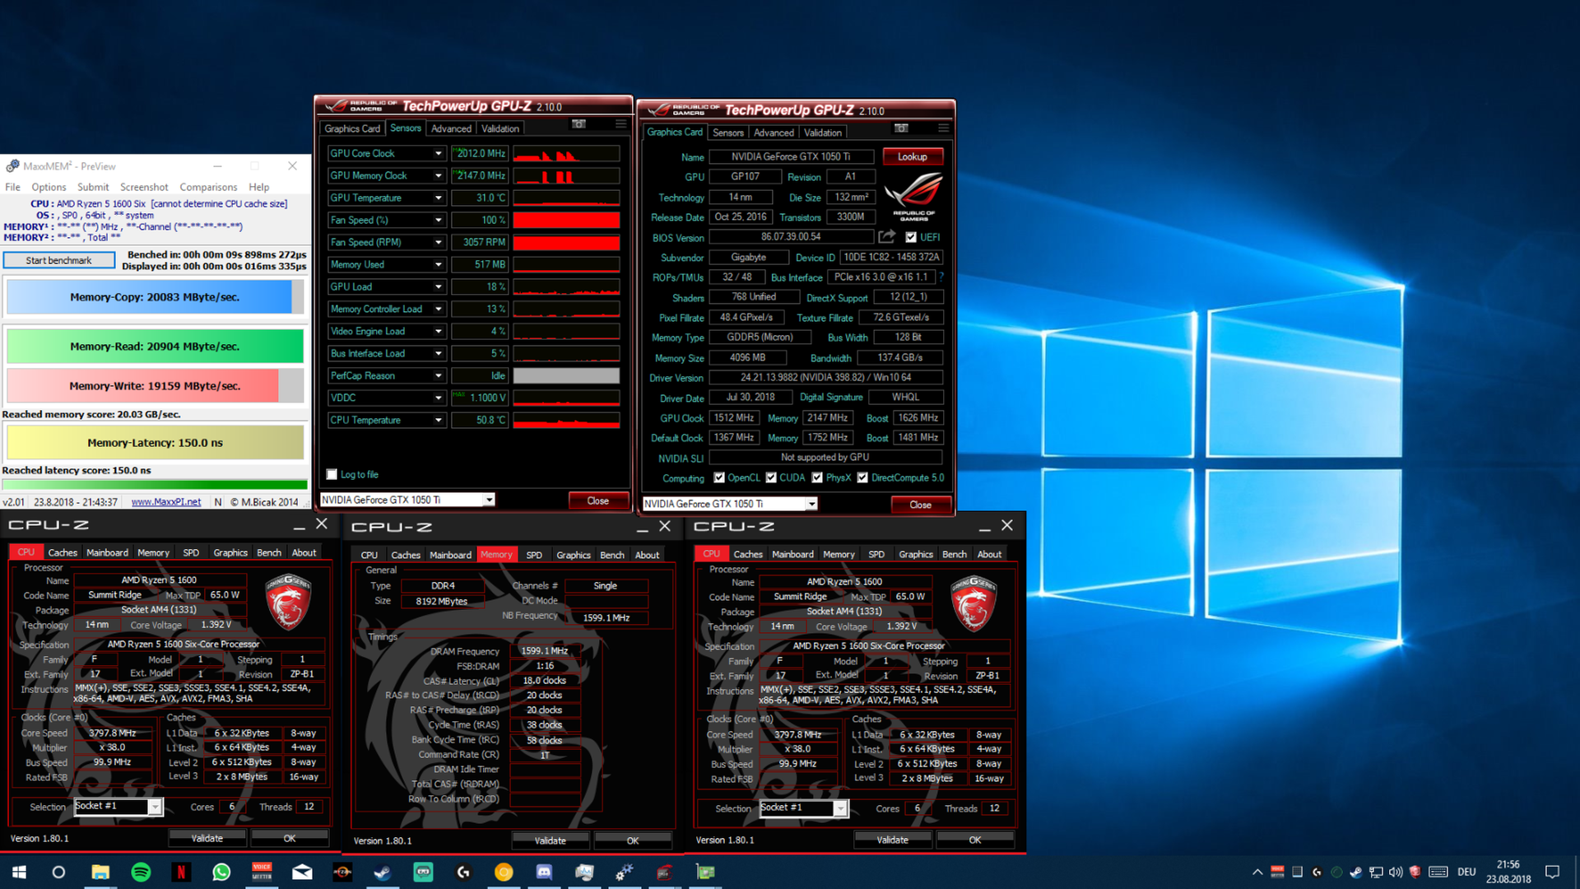The width and height of the screenshot is (1580, 889).
Task: Click the screenshot camera icon in GPU-Z Sensors window
Action: point(579,124)
